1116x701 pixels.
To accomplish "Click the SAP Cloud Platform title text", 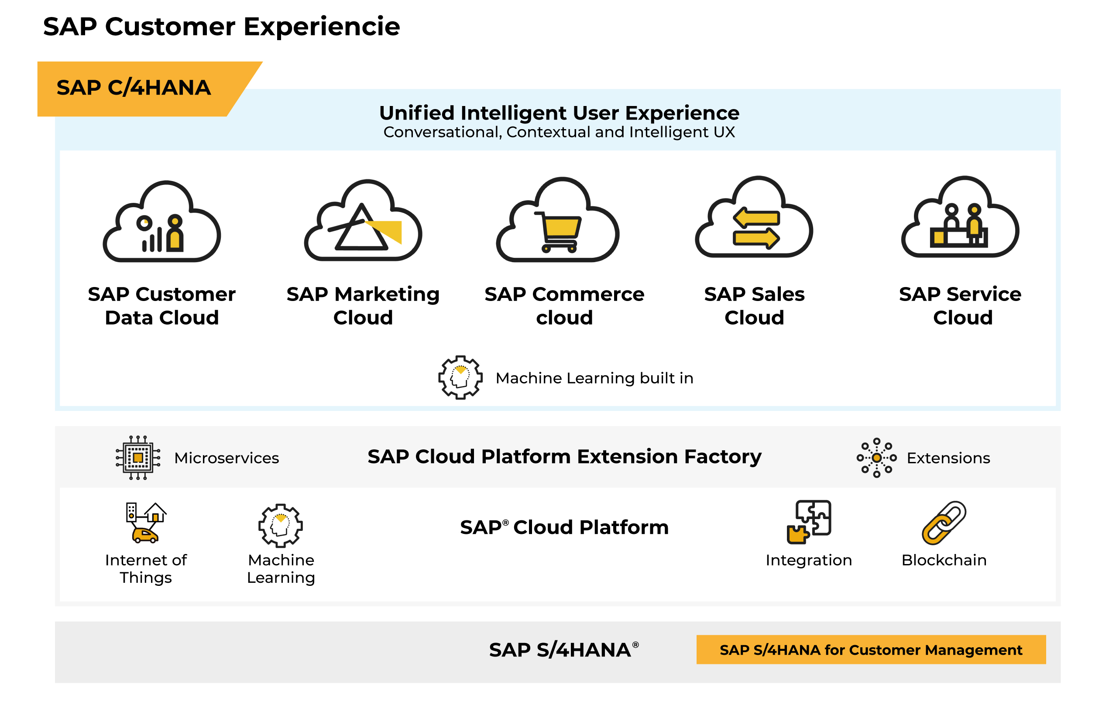I will coord(564,527).
